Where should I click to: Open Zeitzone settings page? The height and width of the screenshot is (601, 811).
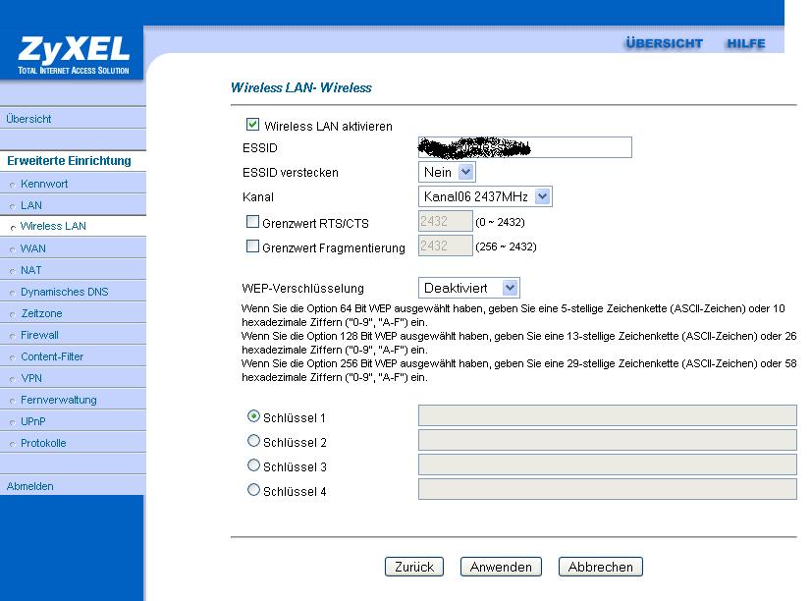(41, 313)
